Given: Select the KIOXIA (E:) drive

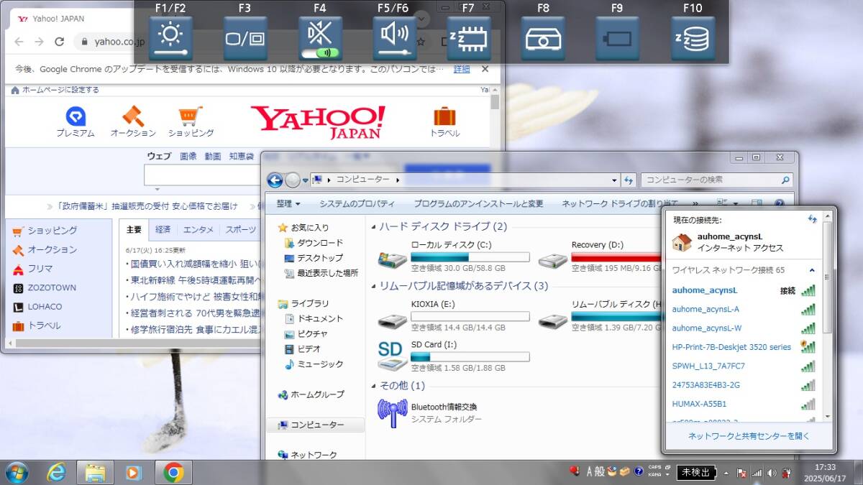Looking at the screenshot, I should coord(455,315).
